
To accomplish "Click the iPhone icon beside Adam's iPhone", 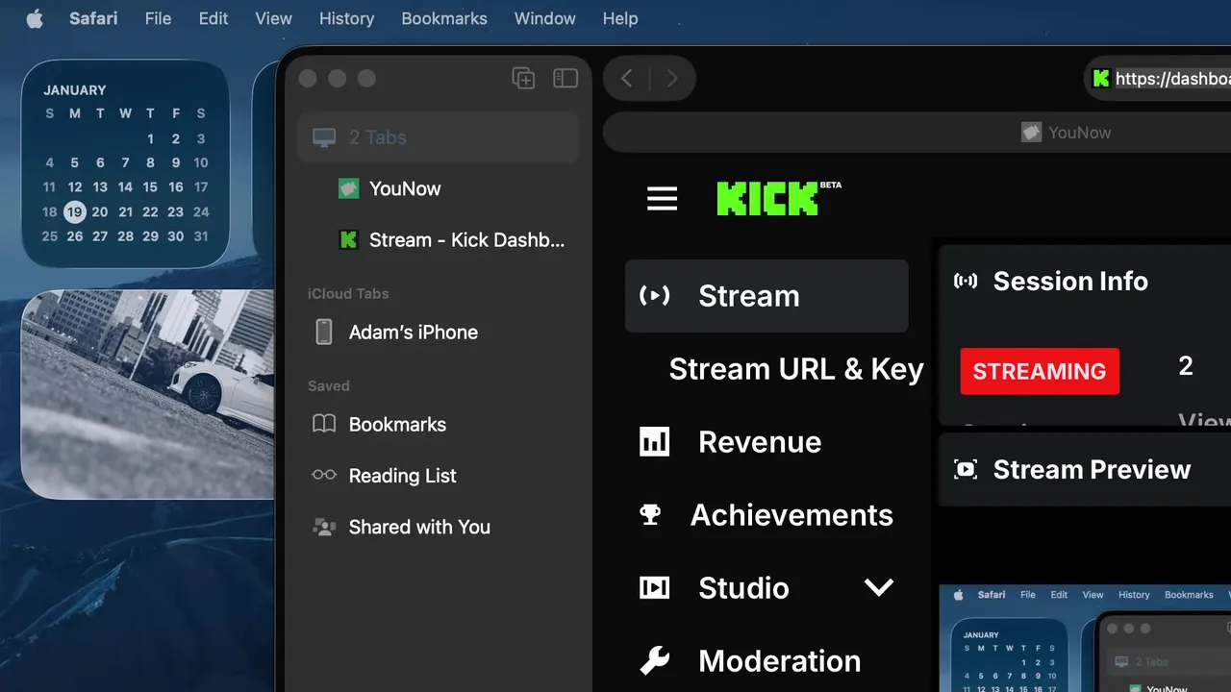I will click(x=324, y=332).
